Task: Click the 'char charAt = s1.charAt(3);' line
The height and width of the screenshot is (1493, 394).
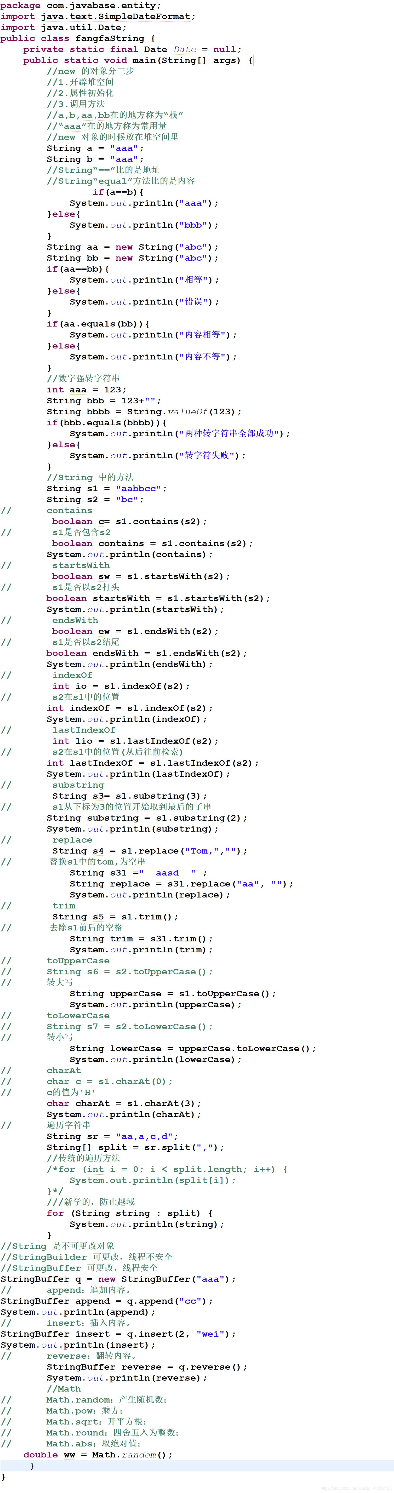Action: (x=124, y=1104)
